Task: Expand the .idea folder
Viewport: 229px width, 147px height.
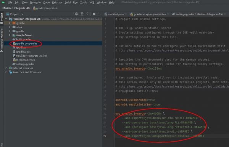Action: [x=10, y=27]
